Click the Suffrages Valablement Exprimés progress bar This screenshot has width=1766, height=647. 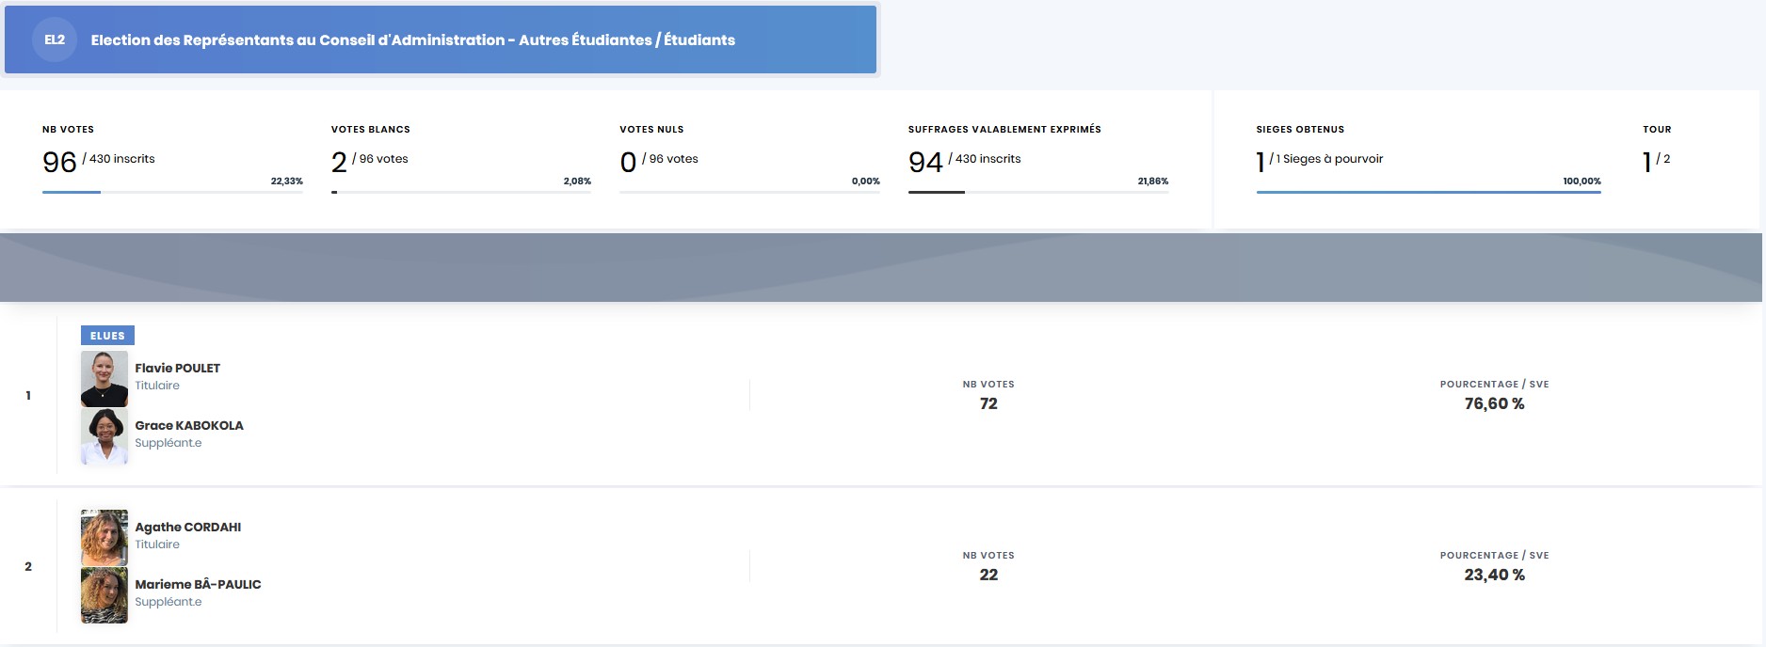(x=1037, y=192)
